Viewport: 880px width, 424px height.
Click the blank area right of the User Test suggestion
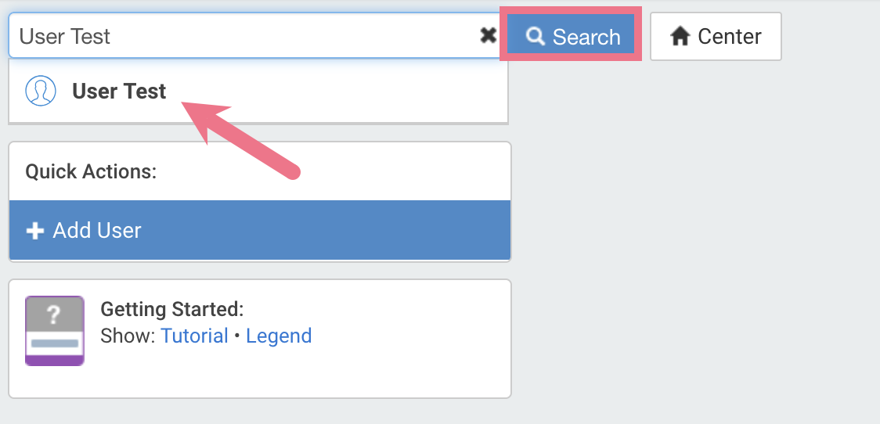point(337,91)
